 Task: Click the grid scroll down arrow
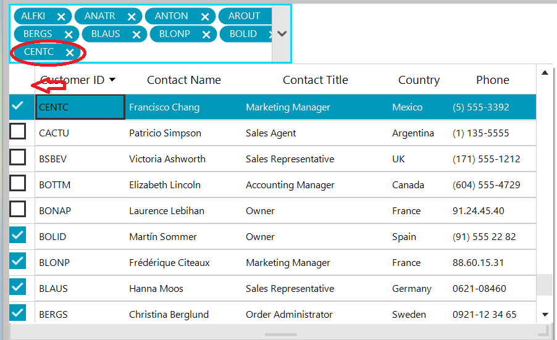(545, 314)
